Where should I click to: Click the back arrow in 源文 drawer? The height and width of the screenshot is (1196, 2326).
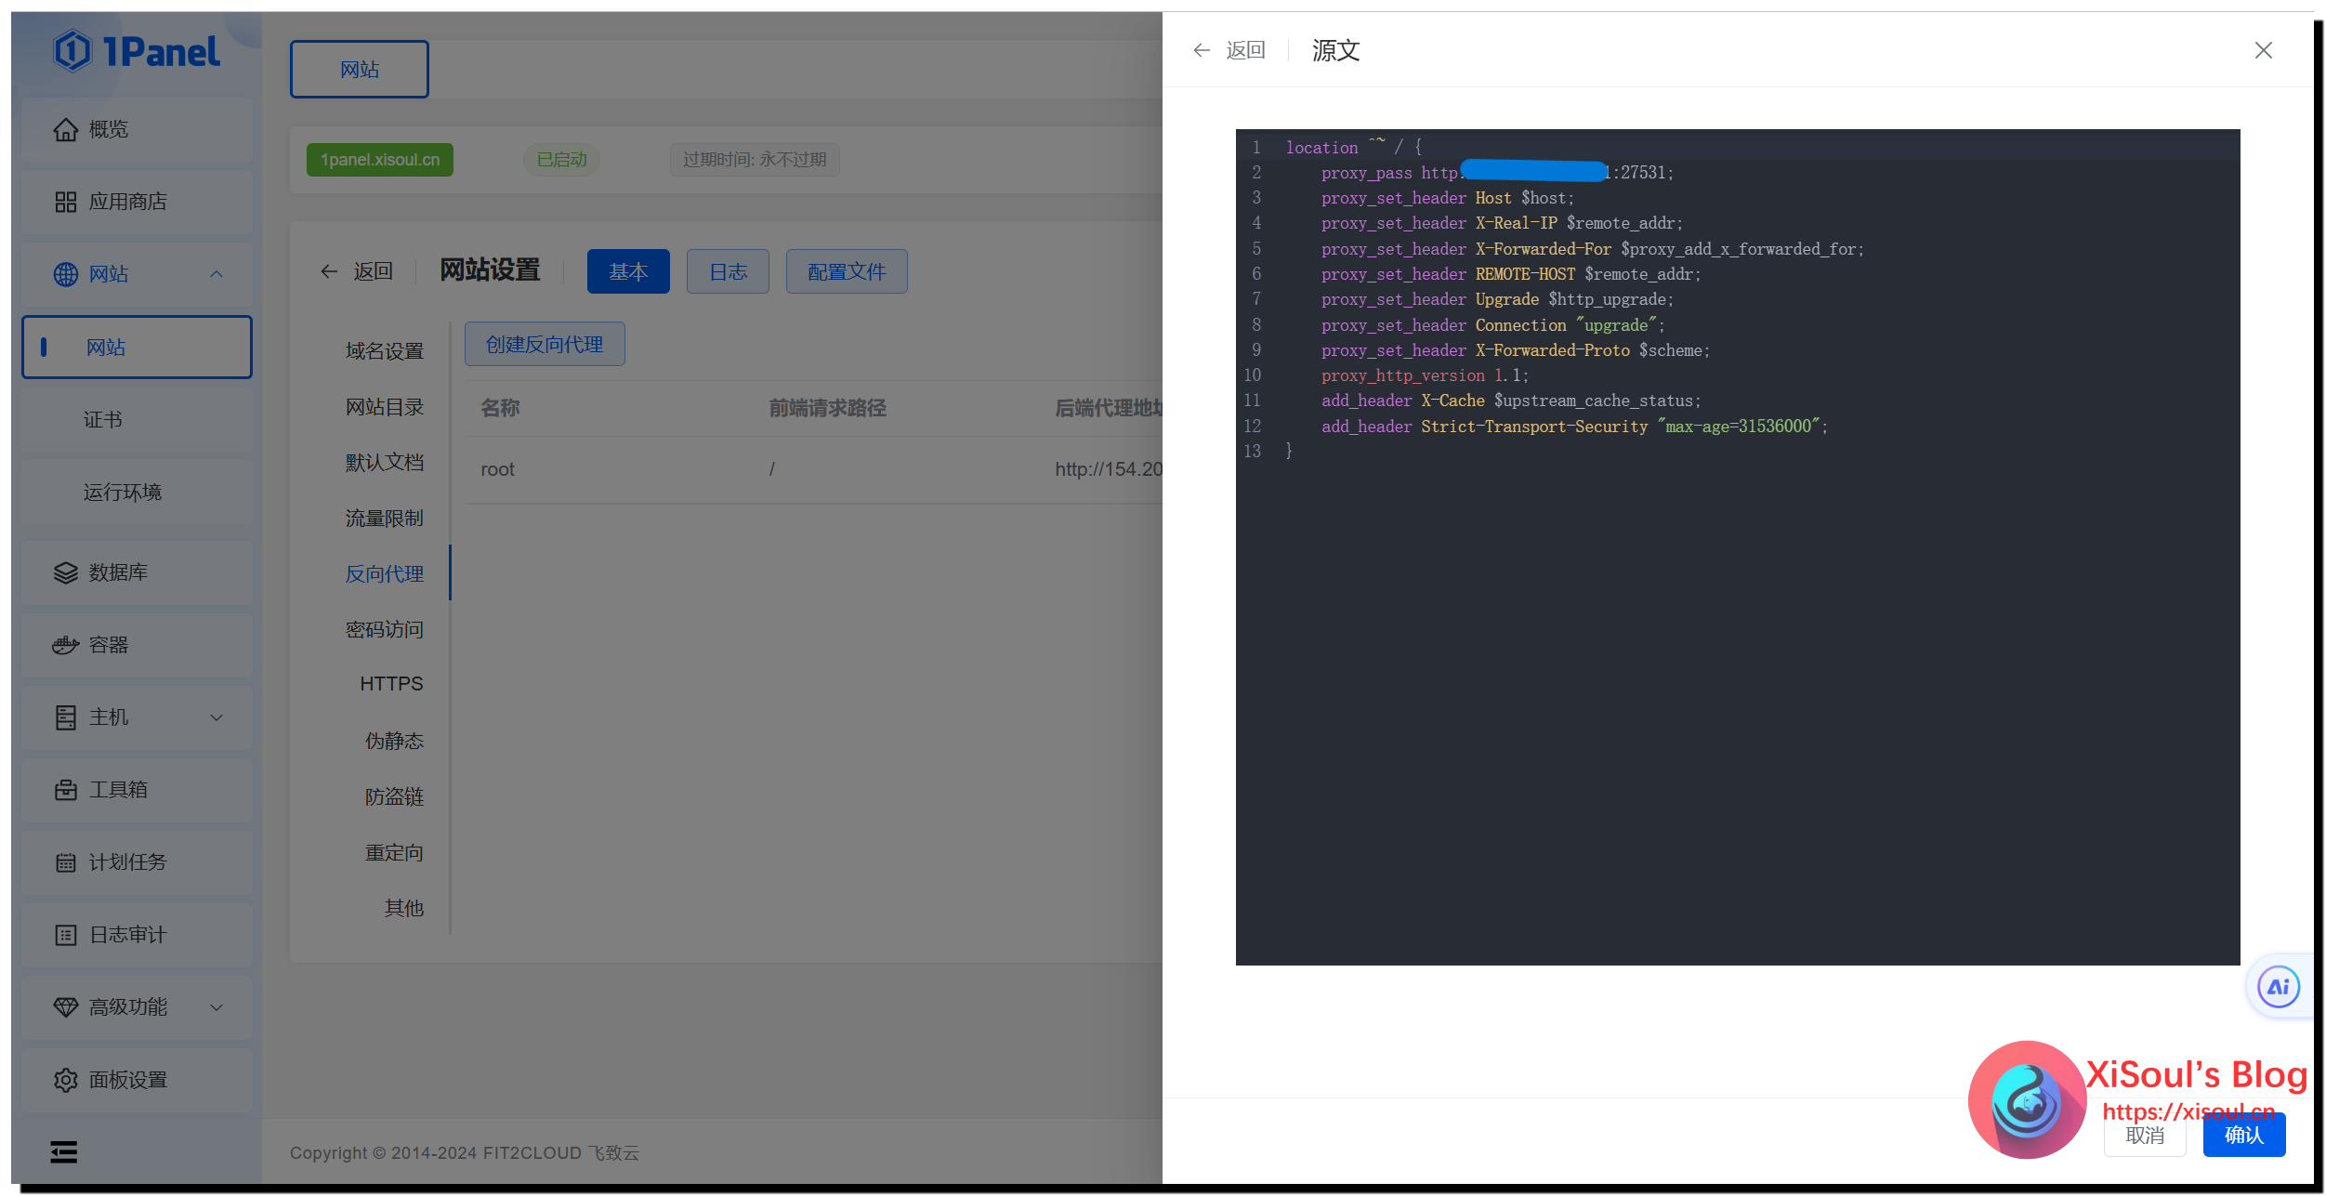(x=1202, y=50)
